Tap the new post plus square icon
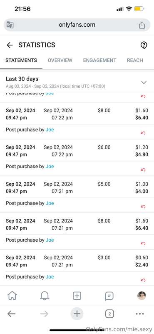 pyautogui.click(x=77, y=296)
